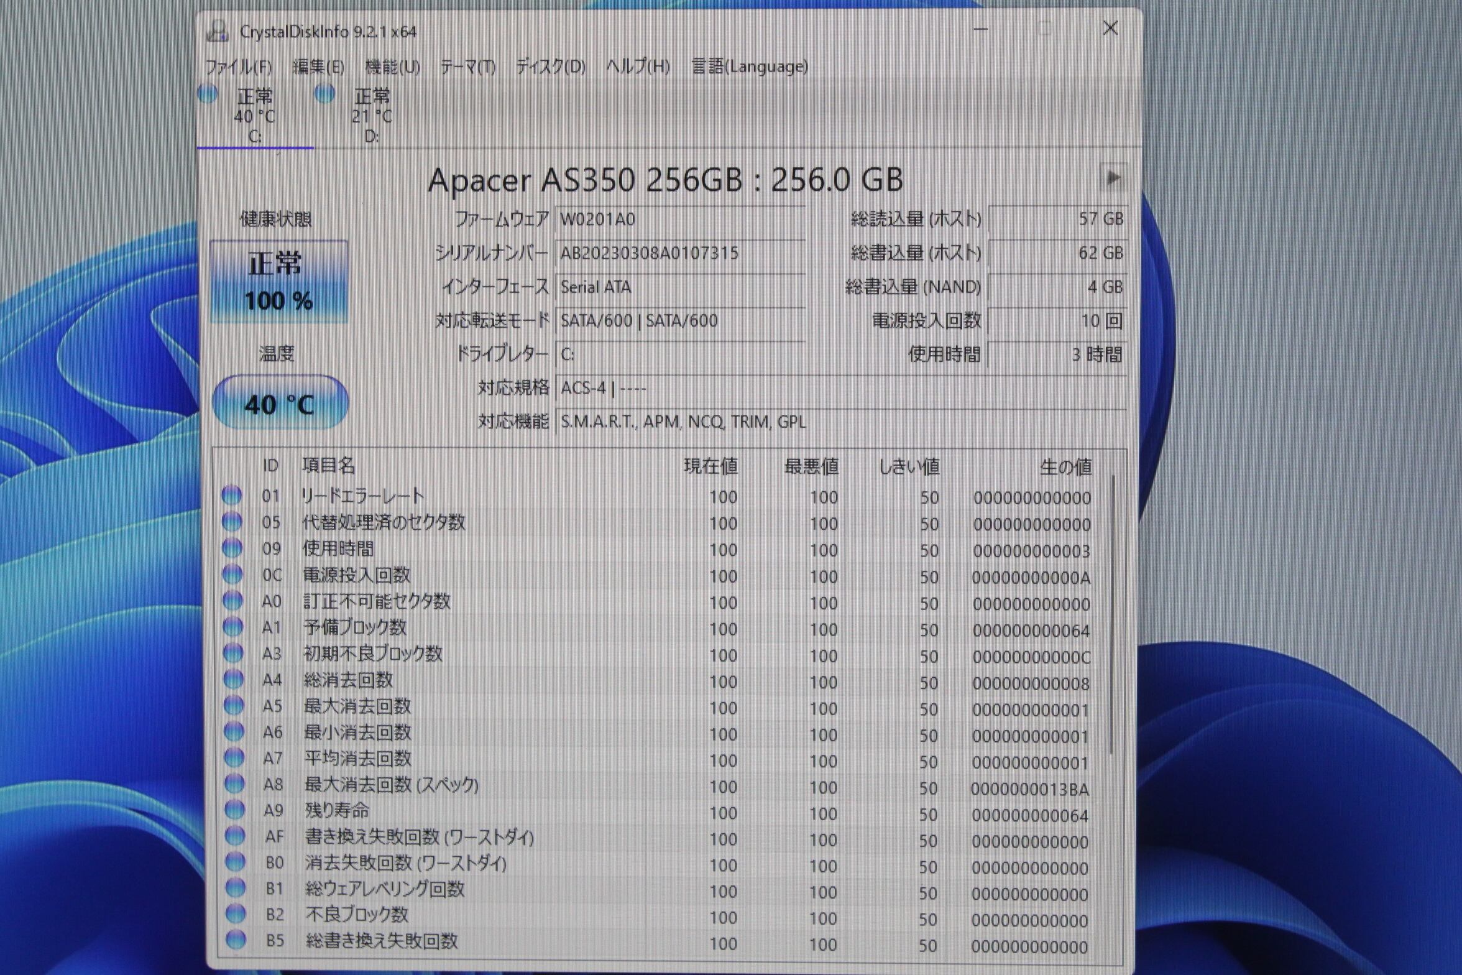
Task: Click the status circle for ID A5 row
Action: [x=234, y=705]
